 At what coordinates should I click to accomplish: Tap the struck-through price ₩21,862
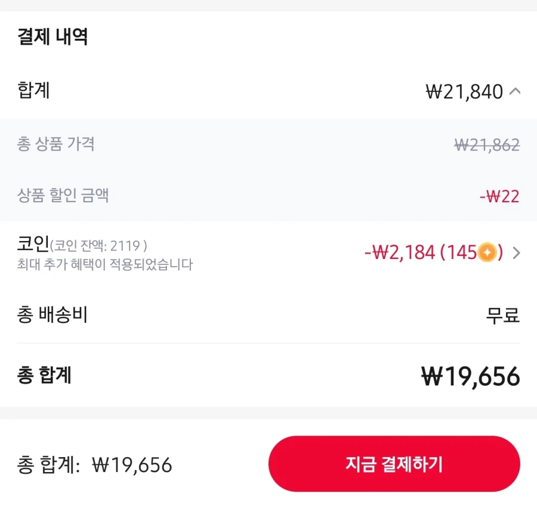(x=486, y=144)
